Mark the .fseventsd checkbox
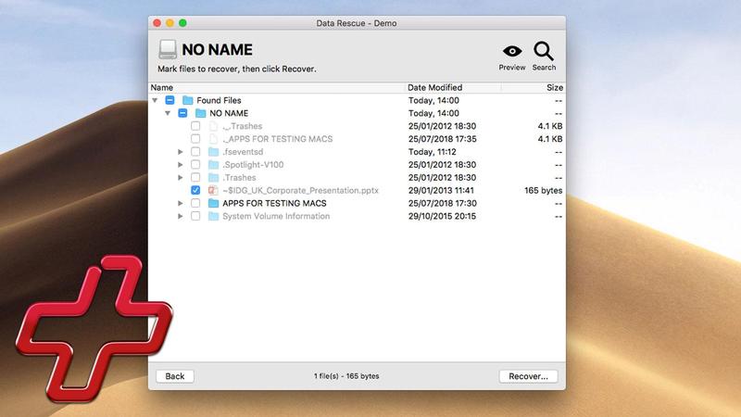 pyautogui.click(x=195, y=152)
